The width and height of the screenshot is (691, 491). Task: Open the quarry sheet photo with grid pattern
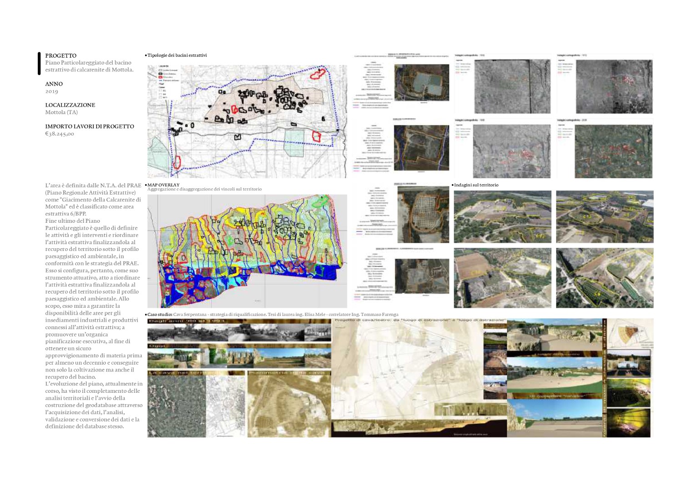423,214
